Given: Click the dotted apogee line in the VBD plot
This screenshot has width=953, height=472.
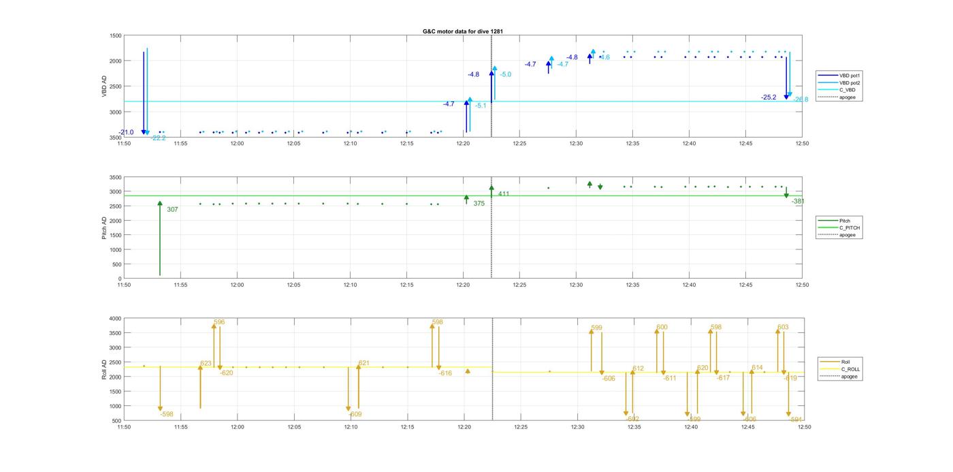Looking at the screenshot, I should point(491,86).
